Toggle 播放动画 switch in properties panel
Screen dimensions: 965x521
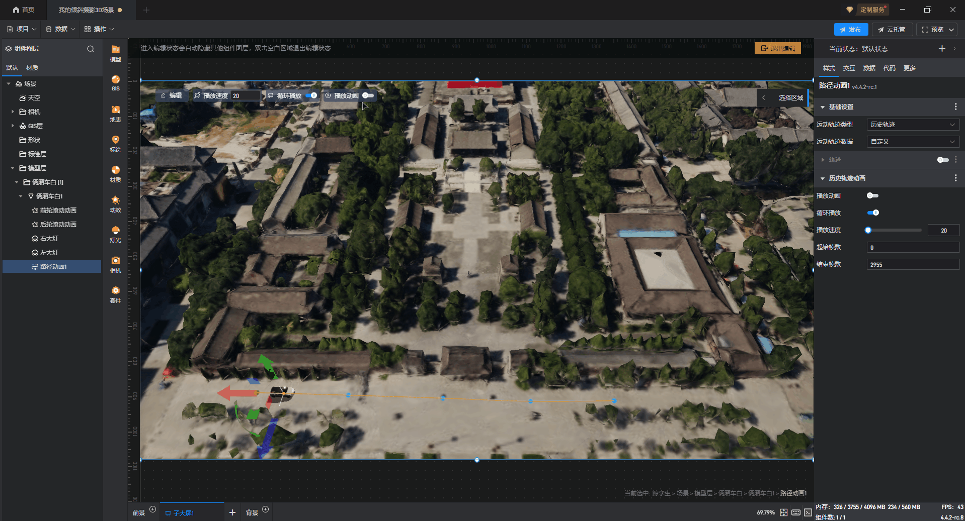(x=872, y=195)
